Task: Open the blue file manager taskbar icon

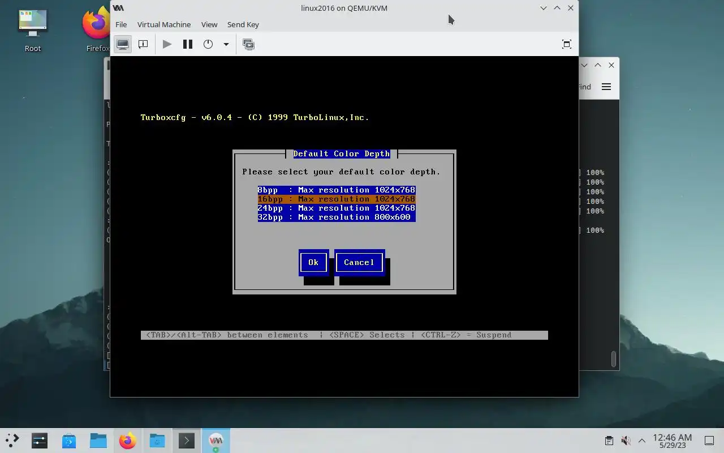Action: click(x=98, y=441)
